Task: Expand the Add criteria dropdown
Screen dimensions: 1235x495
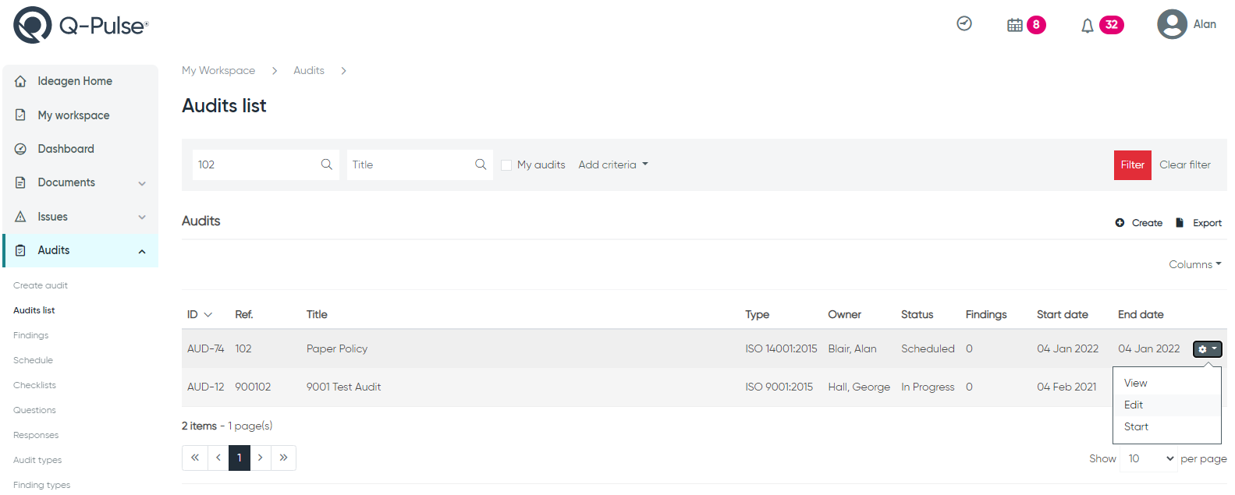Action: point(613,164)
